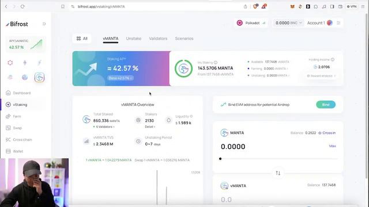This screenshot has height=207, width=369.
Task: Click page vertical scrollbar
Action: click(366, 96)
